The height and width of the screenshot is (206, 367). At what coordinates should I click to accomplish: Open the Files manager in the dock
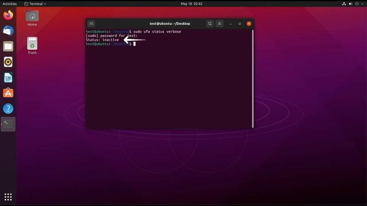point(8,46)
